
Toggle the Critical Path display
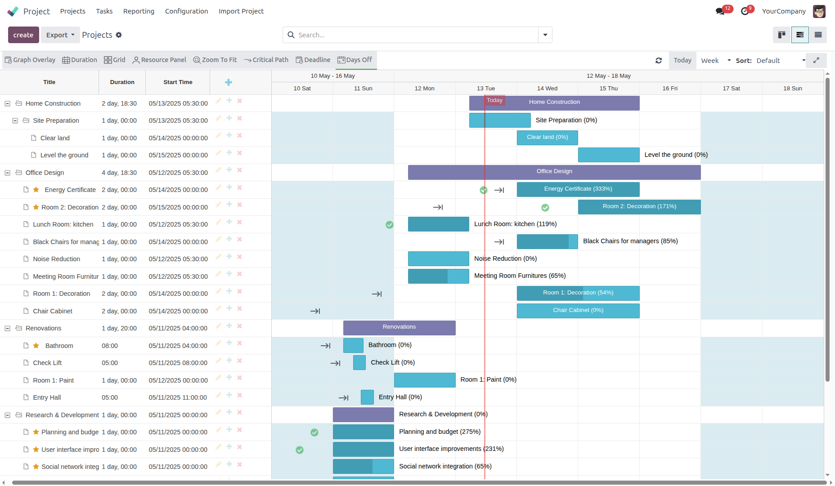(x=266, y=60)
